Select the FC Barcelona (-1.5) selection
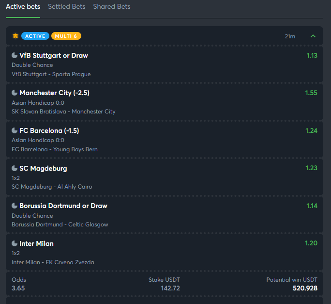The image size is (331, 304). pos(49,131)
